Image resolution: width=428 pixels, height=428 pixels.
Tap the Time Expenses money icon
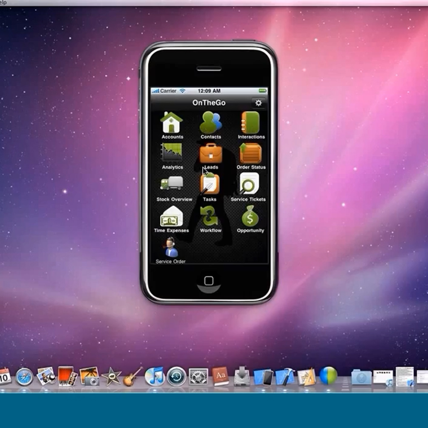pos(172,217)
